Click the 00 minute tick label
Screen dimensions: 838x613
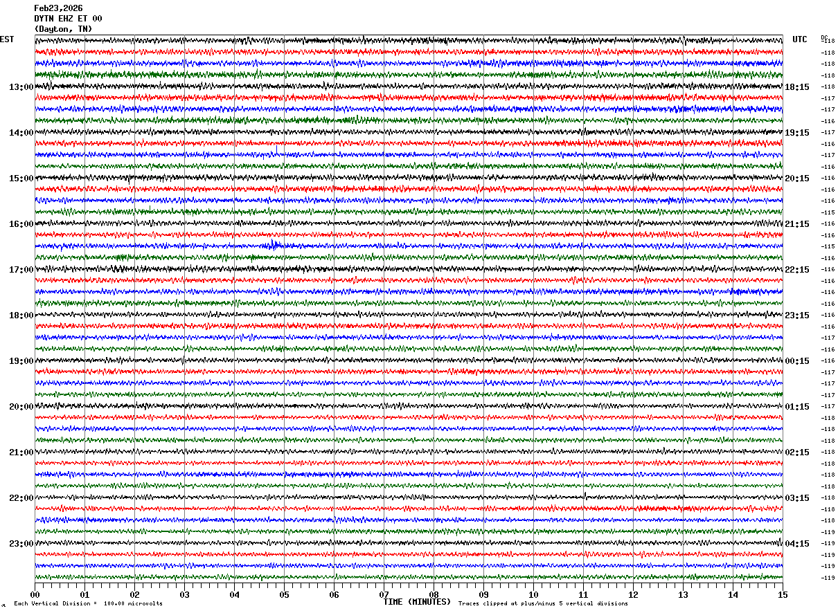[35, 594]
